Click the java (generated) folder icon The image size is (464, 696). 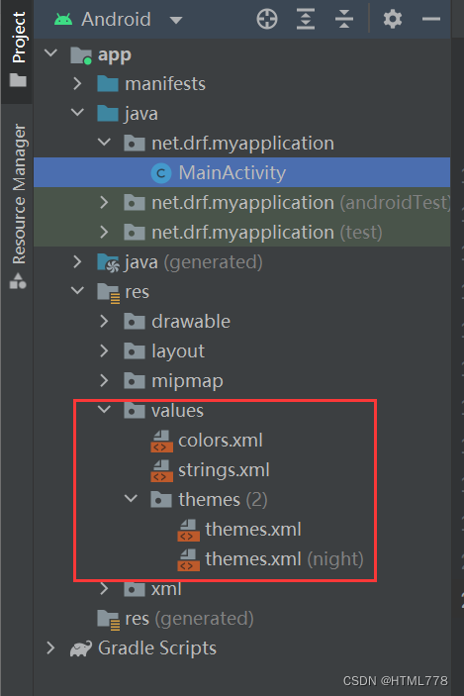(108, 262)
